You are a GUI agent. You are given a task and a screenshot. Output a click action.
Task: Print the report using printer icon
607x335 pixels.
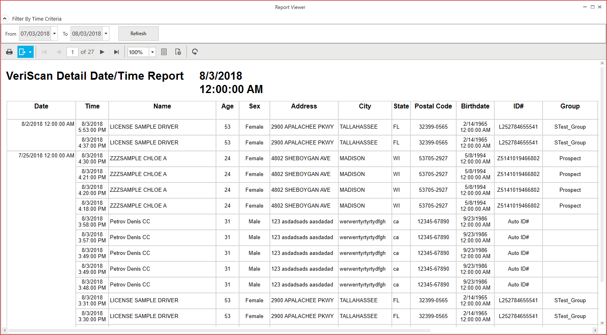click(9, 52)
